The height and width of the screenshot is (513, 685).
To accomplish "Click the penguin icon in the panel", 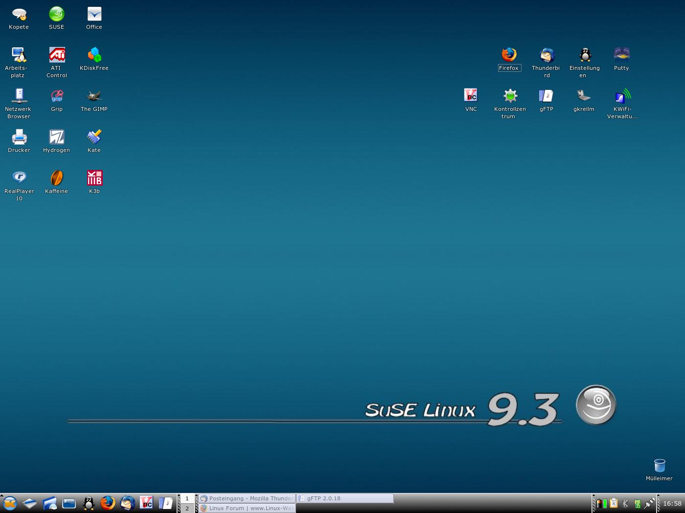I will pyautogui.click(x=89, y=503).
